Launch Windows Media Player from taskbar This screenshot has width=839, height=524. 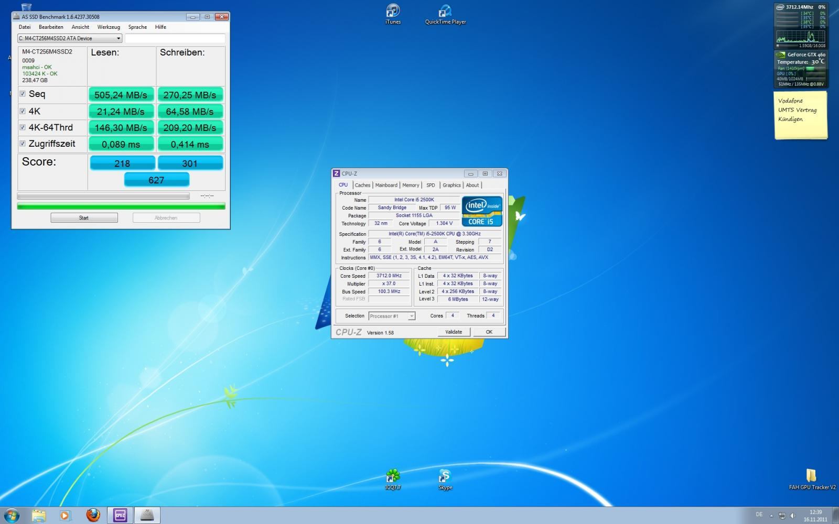coord(65,515)
